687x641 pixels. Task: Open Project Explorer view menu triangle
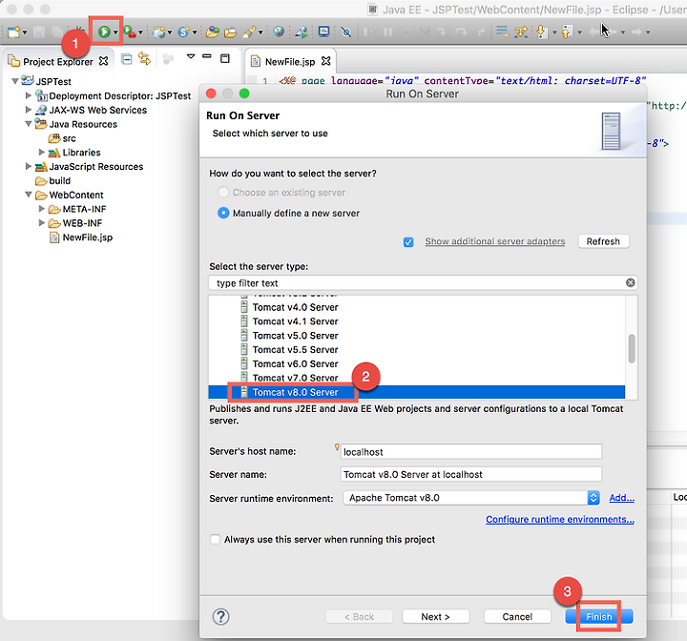pyautogui.click(x=191, y=56)
